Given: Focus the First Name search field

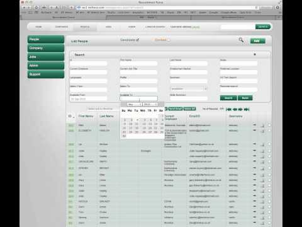Looking at the screenshot, I should coord(138,64).
